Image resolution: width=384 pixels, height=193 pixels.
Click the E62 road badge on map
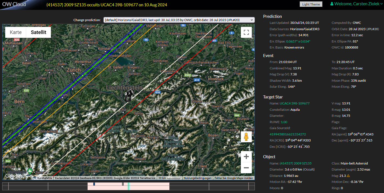(8, 161)
